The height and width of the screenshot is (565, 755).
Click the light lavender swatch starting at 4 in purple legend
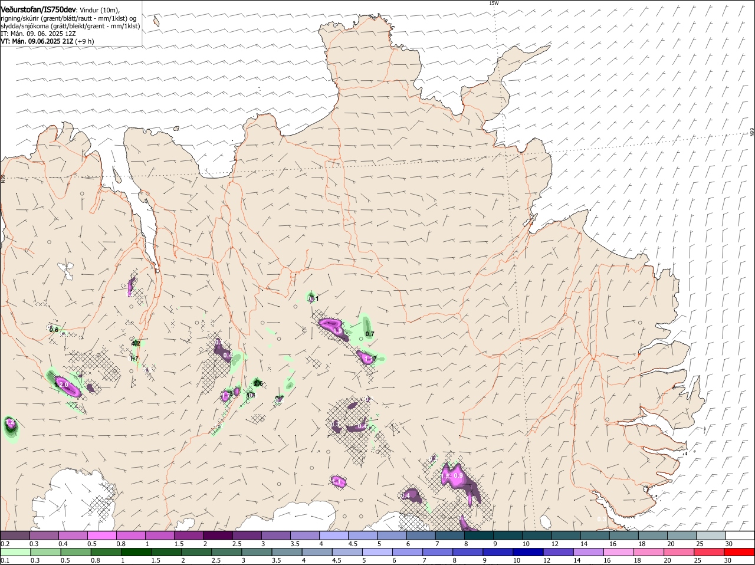pyautogui.click(x=334, y=536)
